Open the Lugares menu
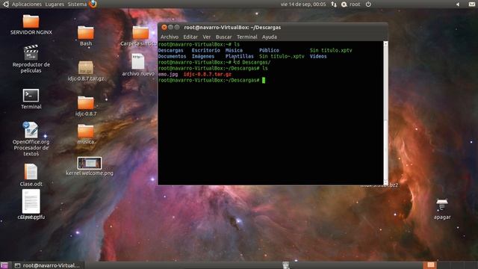Viewport: 478px width, 269px height. 55,4
